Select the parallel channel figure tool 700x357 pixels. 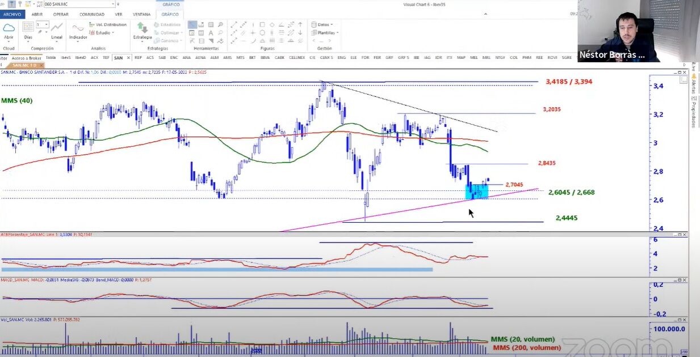click(244, 33)
